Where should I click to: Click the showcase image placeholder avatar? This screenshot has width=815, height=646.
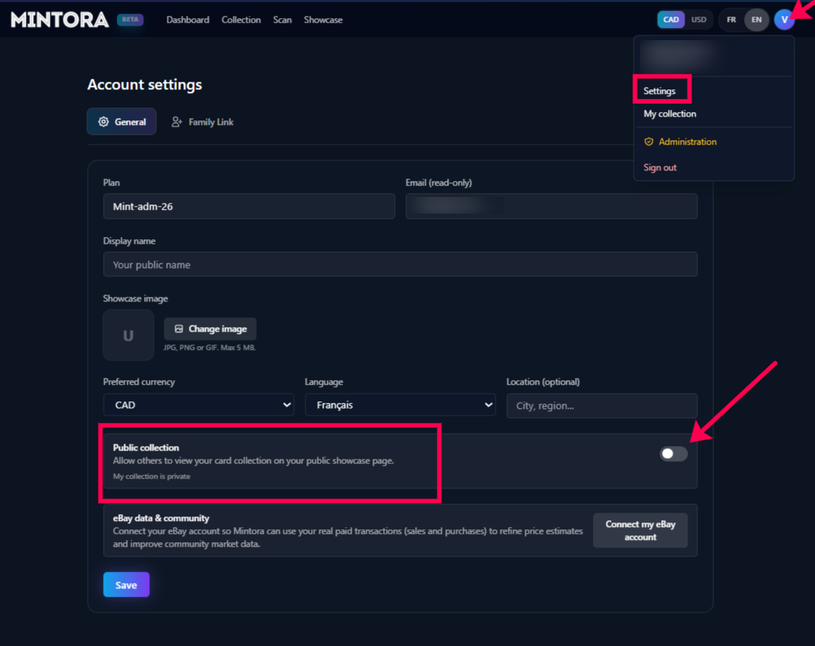click(128, 335)
